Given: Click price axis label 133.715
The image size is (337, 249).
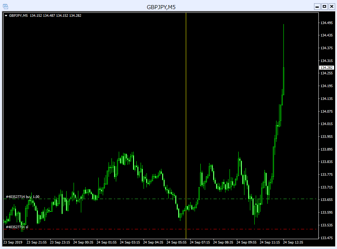Looking at the screenshot, I should pos(326,187).
